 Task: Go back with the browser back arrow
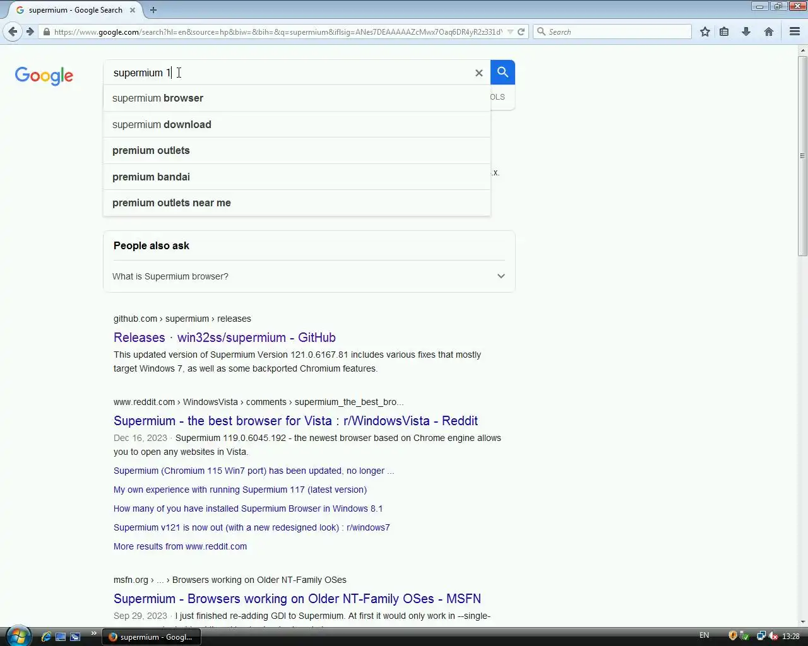tap(13, 32)
